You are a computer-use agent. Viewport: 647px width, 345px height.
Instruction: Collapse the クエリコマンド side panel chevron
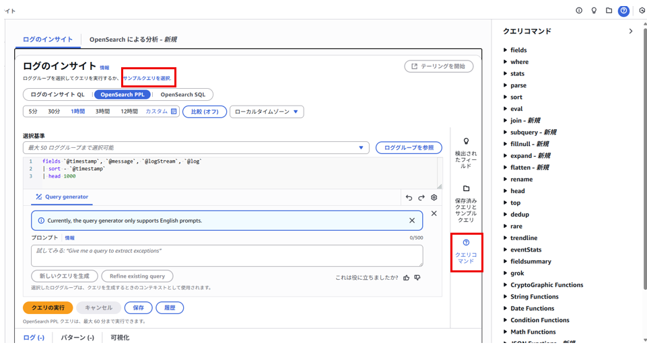[630, 32]
